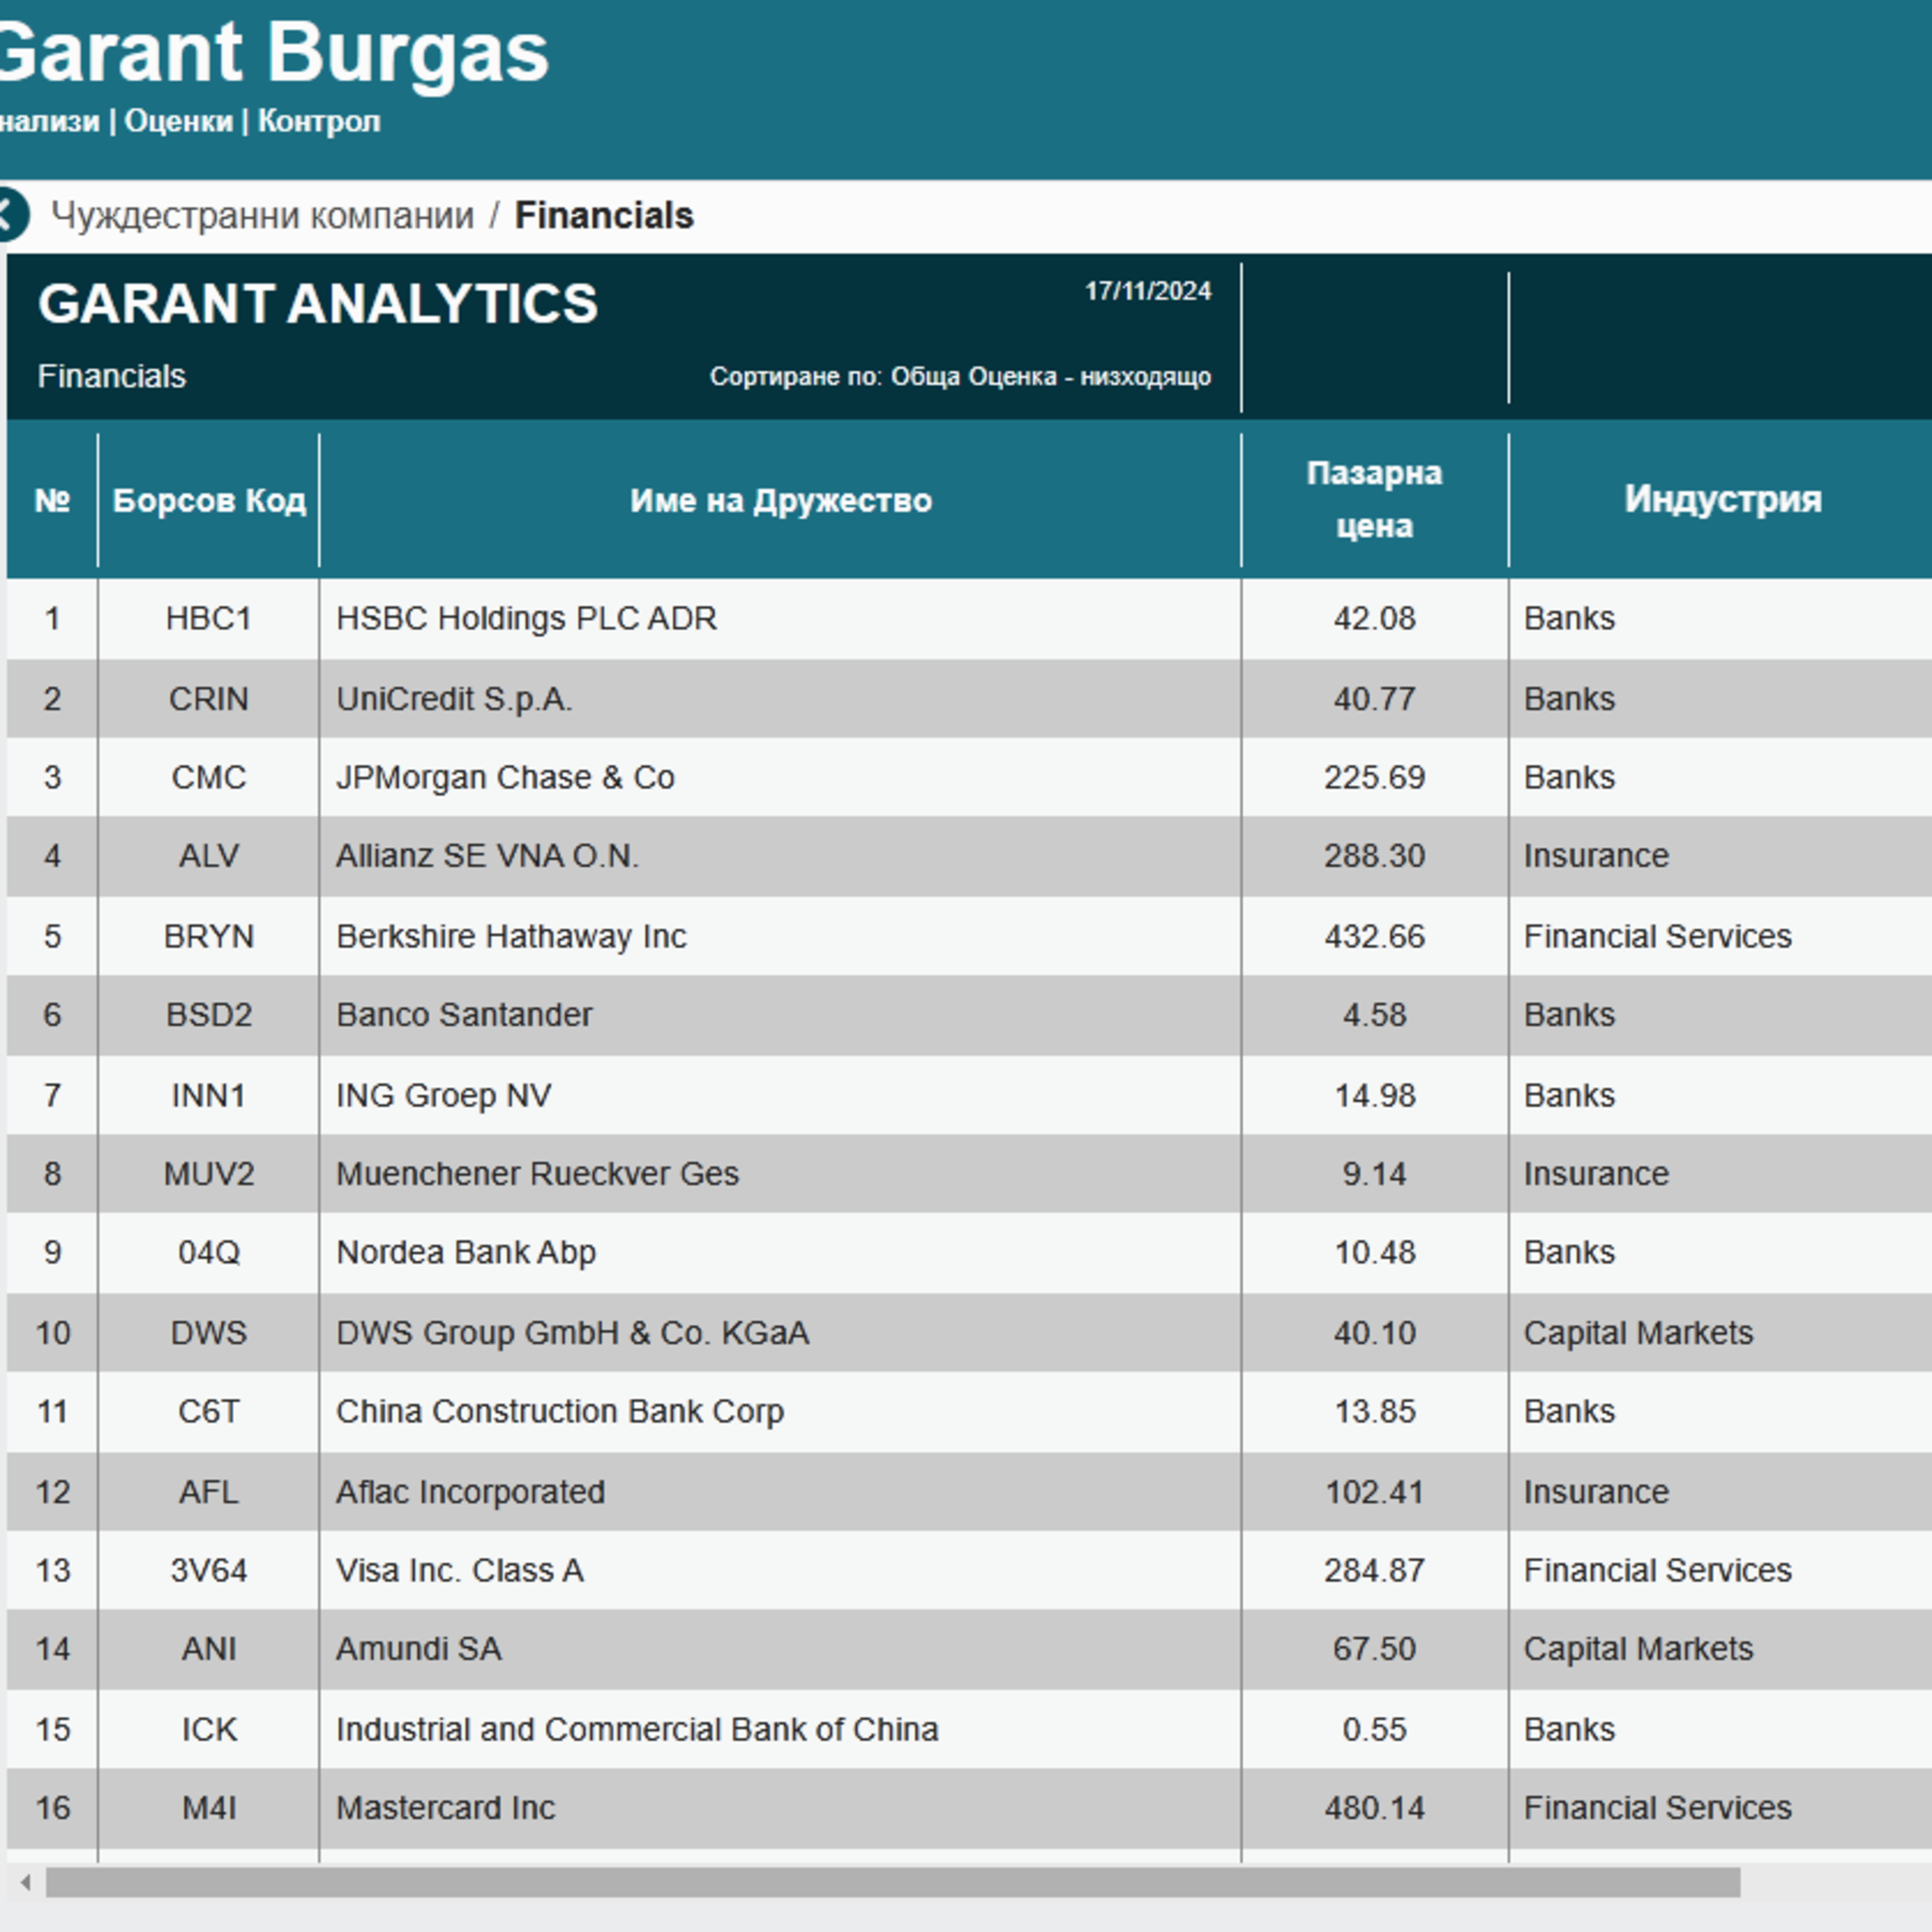Click price 42.08
The image size is (1932, 1932).
1374,618
